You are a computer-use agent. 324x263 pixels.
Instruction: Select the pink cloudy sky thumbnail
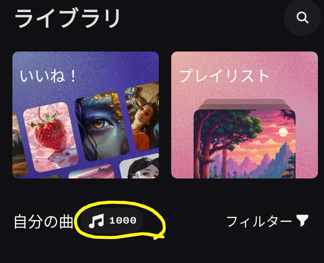(x=92, y=171)
